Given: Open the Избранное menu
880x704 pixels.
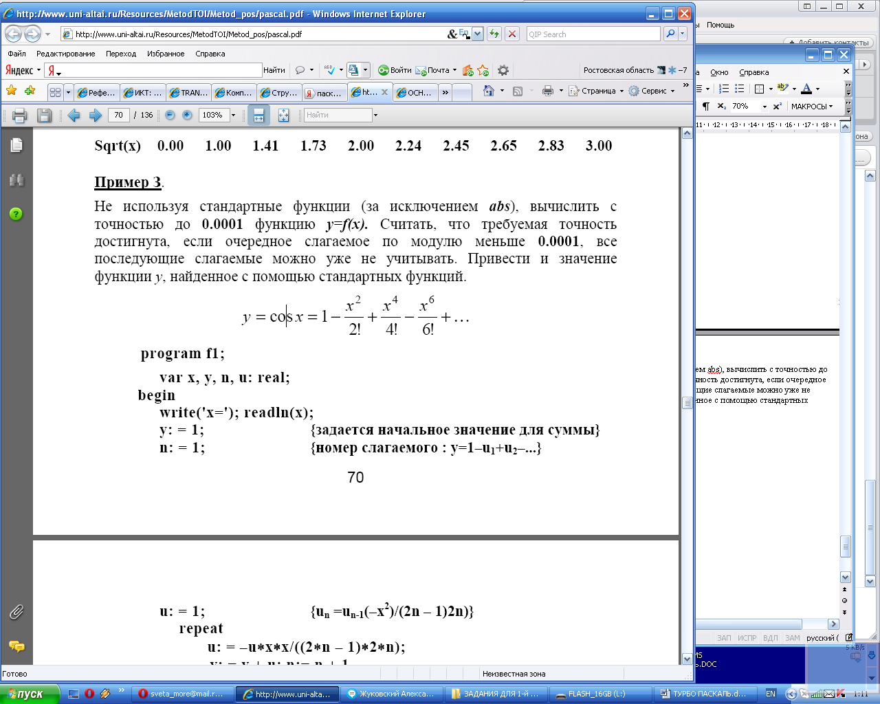Looking at the screenshot, I should (x=166, y=54).
